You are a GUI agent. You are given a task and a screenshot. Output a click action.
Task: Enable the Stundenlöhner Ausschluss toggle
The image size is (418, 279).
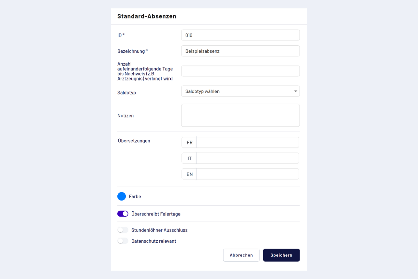pyautogui.click(x=123, y=230)
